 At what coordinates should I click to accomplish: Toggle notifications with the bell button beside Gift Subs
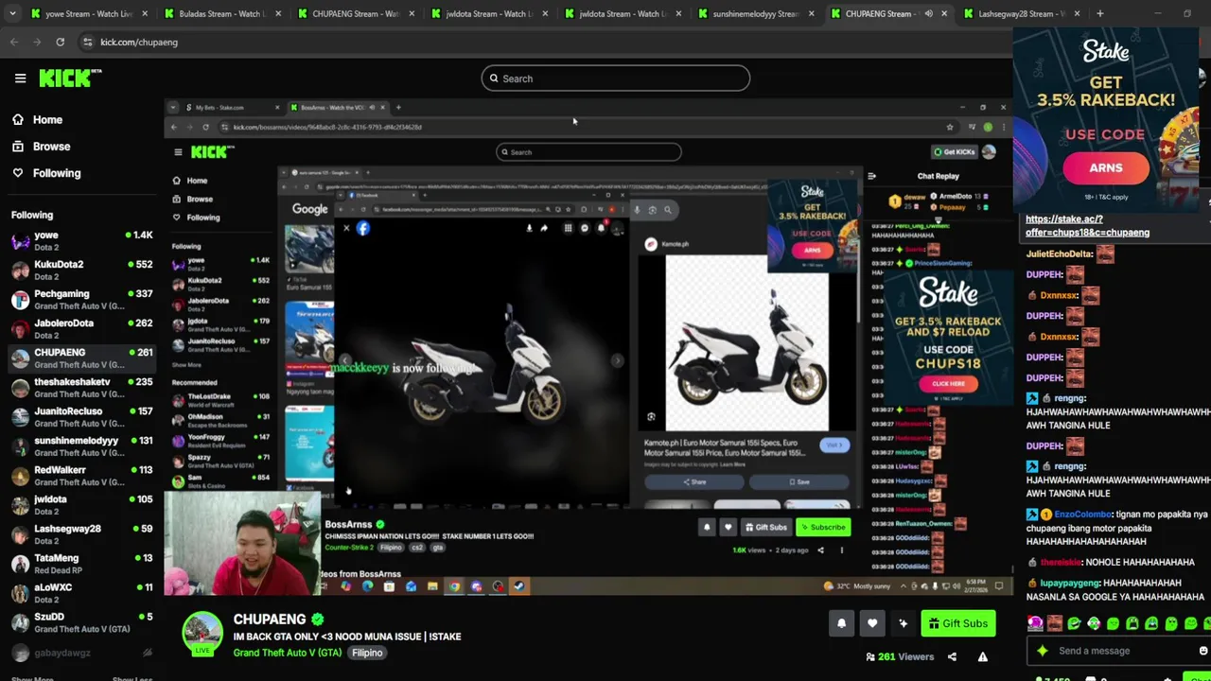pos(841,623)
